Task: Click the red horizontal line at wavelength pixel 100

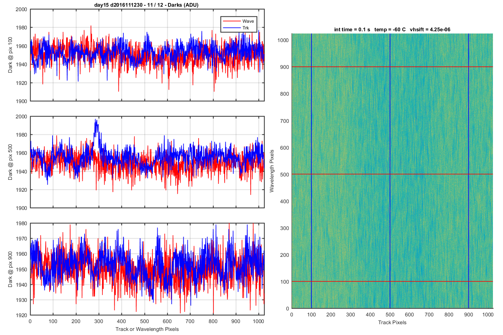Action: click(392, 281)
